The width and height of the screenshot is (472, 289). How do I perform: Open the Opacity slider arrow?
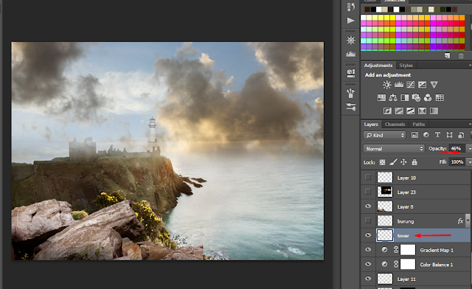[x=469, y=149]
